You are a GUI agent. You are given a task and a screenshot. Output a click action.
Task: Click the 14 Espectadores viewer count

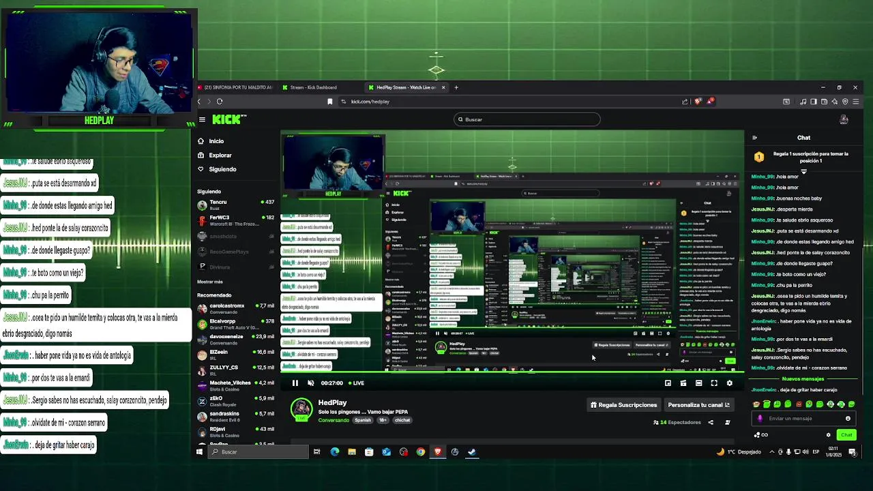click(677, 422)
